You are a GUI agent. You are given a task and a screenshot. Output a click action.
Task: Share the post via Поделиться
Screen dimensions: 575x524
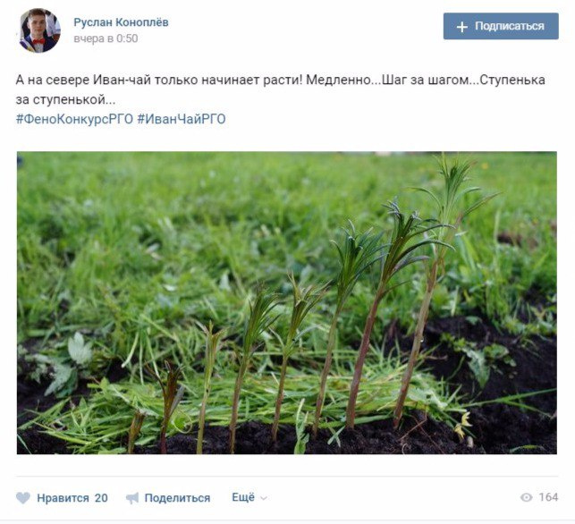(x=177, y=497)
